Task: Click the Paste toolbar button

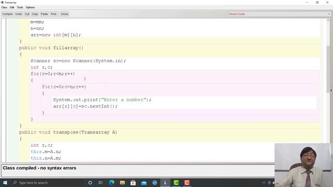Action: pos(44,14)
